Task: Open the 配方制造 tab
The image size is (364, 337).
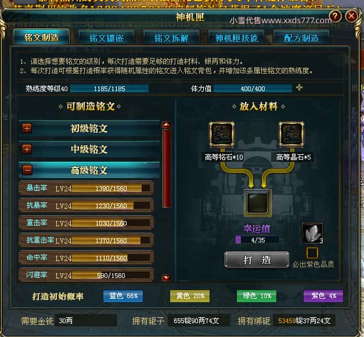Action: (x=301, y=38)
